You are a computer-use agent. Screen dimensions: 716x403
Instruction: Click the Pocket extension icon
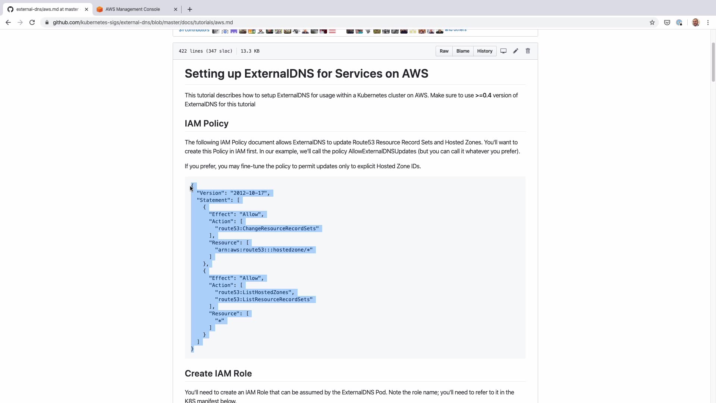point(667,22)
